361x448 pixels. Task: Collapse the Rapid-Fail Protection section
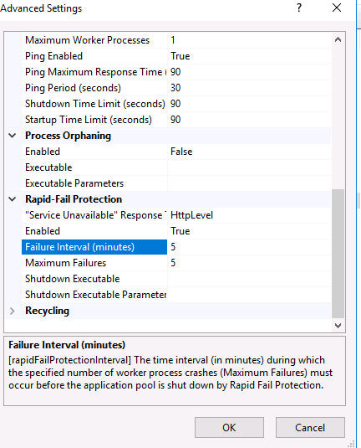13,199
